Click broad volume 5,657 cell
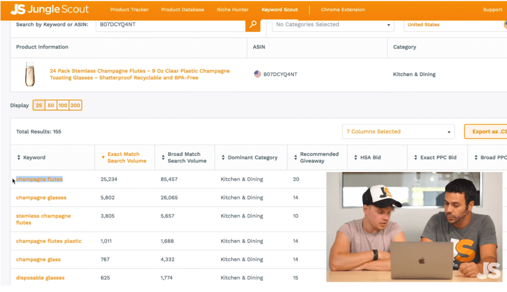The height and width of the screenshot is (292, 507). pos(167,216)
